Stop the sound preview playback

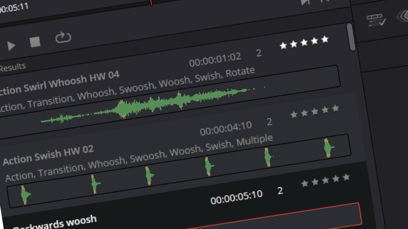tap(35, 42)
